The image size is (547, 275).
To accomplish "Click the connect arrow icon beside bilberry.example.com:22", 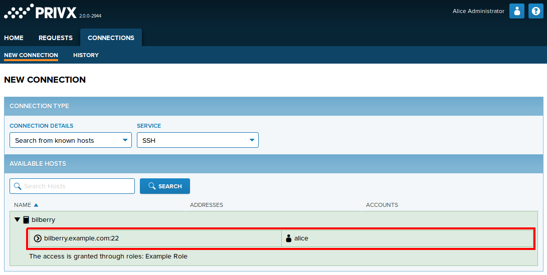I will click(x=38, y=238).
